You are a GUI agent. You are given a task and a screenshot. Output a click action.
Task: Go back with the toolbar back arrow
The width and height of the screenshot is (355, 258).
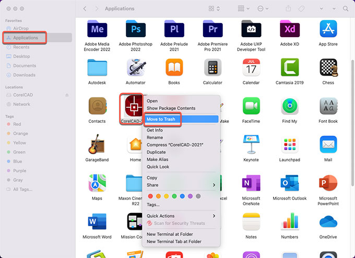click(x=85, y=8)
